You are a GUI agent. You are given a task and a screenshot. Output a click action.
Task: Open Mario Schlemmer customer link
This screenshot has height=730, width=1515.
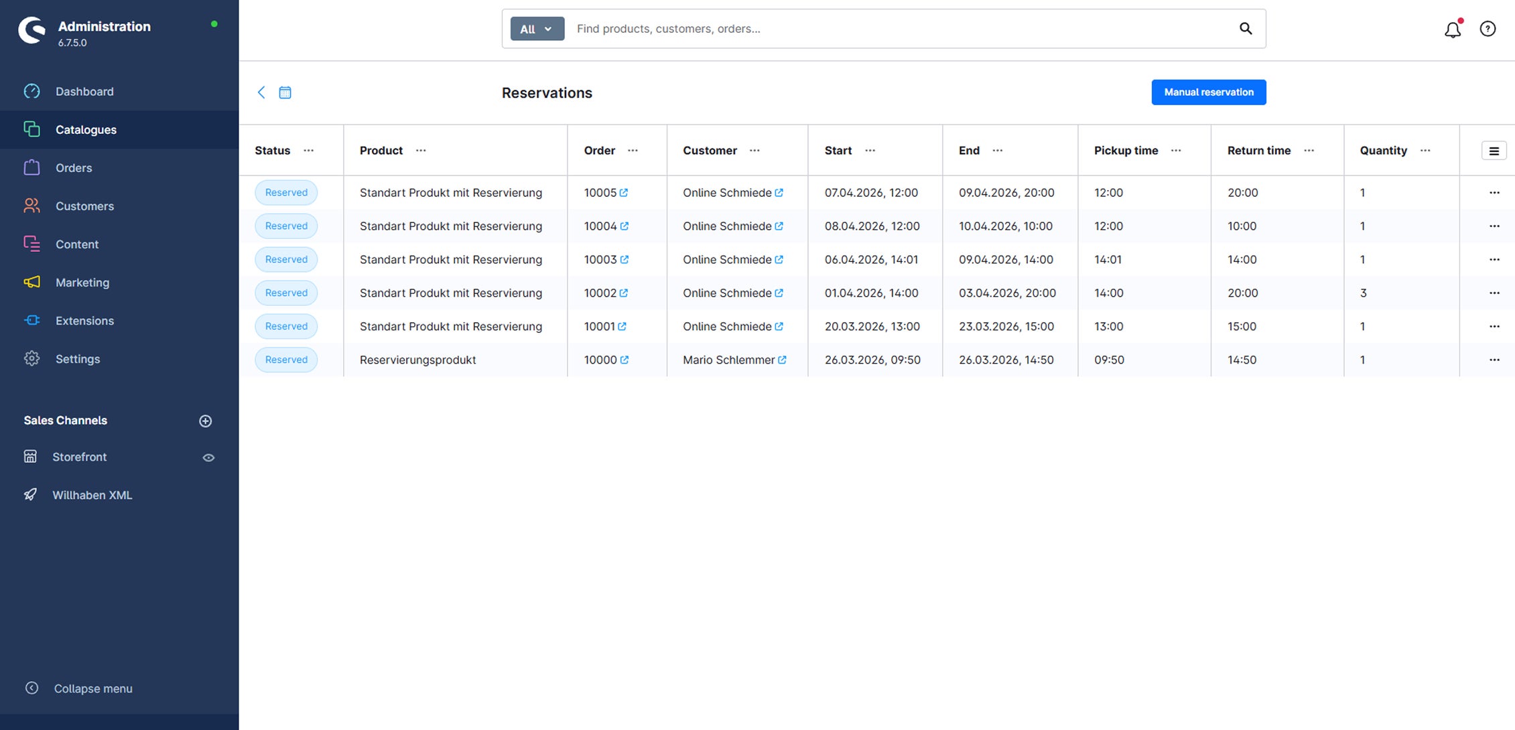pos(781,360)
